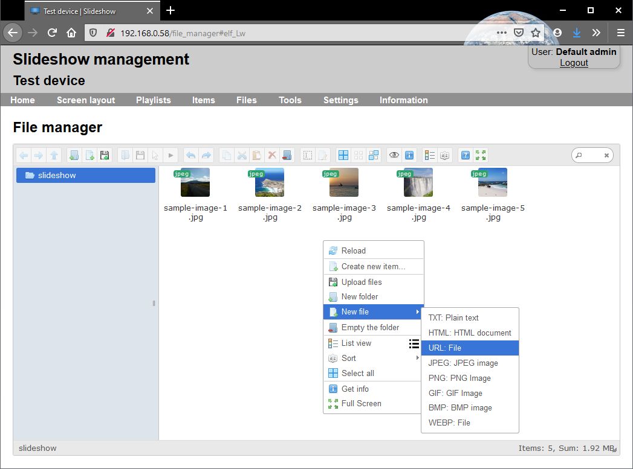Toggle List view in the context menu
Screen dimensions: 633x469
tap(356, 343)
